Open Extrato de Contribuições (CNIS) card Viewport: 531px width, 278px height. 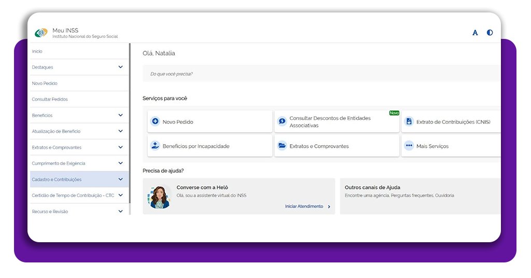click(451, 121)
